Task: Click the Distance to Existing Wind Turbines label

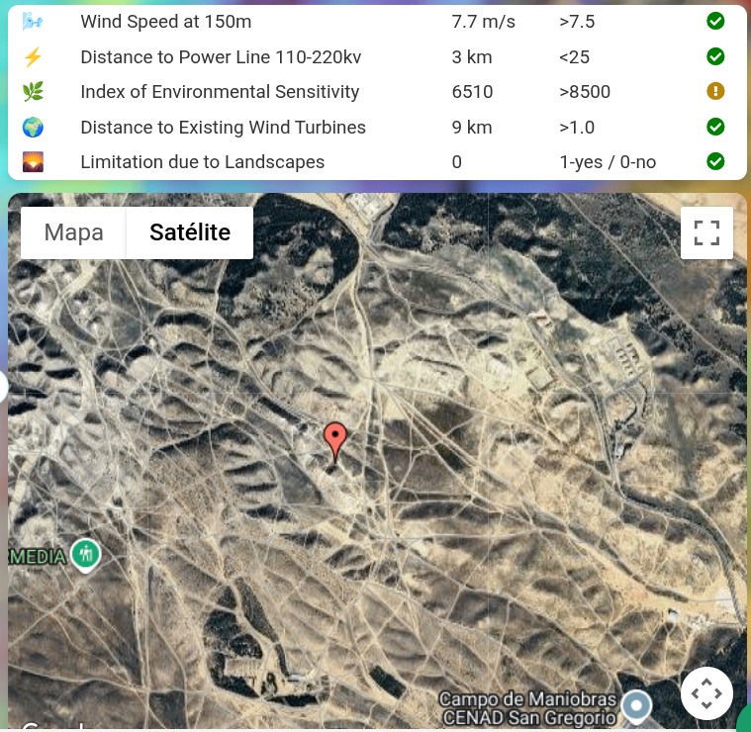Action: (x=223, y=128)
